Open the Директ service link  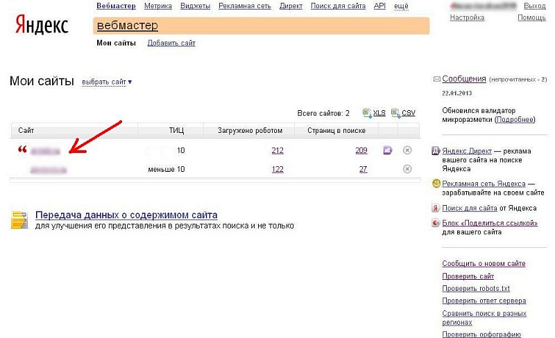click(291, 6)
